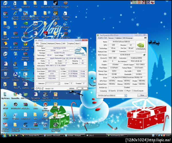The width and height of the screenshot is (172, 143).
Task: Launch the PCMark05 desktop shortcut
Action: (45, 116)
